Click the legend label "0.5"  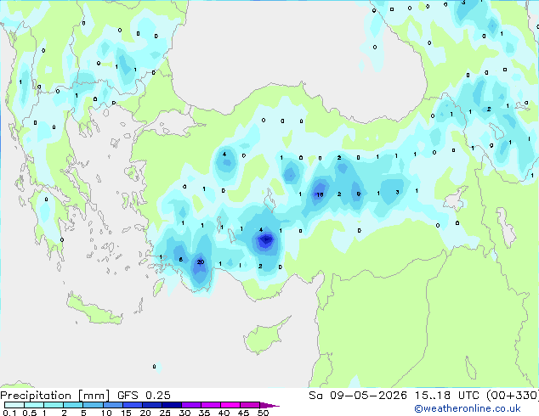click(30, 413)
